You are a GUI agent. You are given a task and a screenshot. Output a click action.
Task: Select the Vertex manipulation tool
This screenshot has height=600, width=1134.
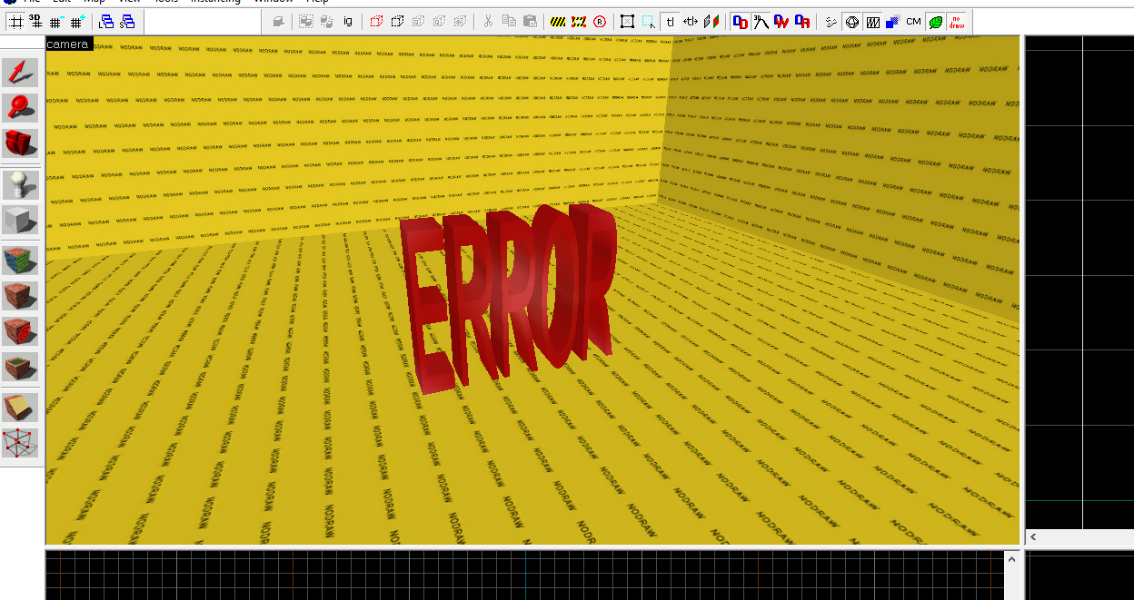(20, 443)
